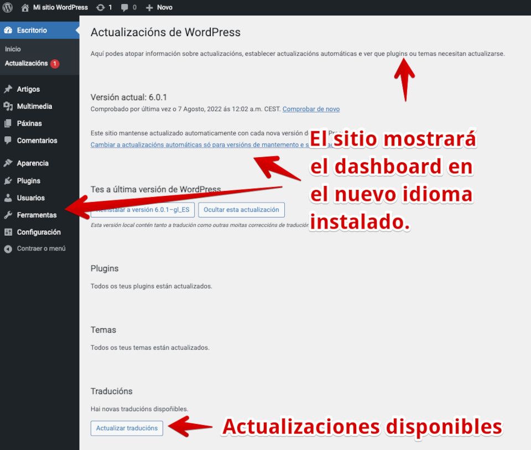Click the Versión actual: 6.0.1 text
Viewport: 531px width, 450px height.
[x=129, y=97]
